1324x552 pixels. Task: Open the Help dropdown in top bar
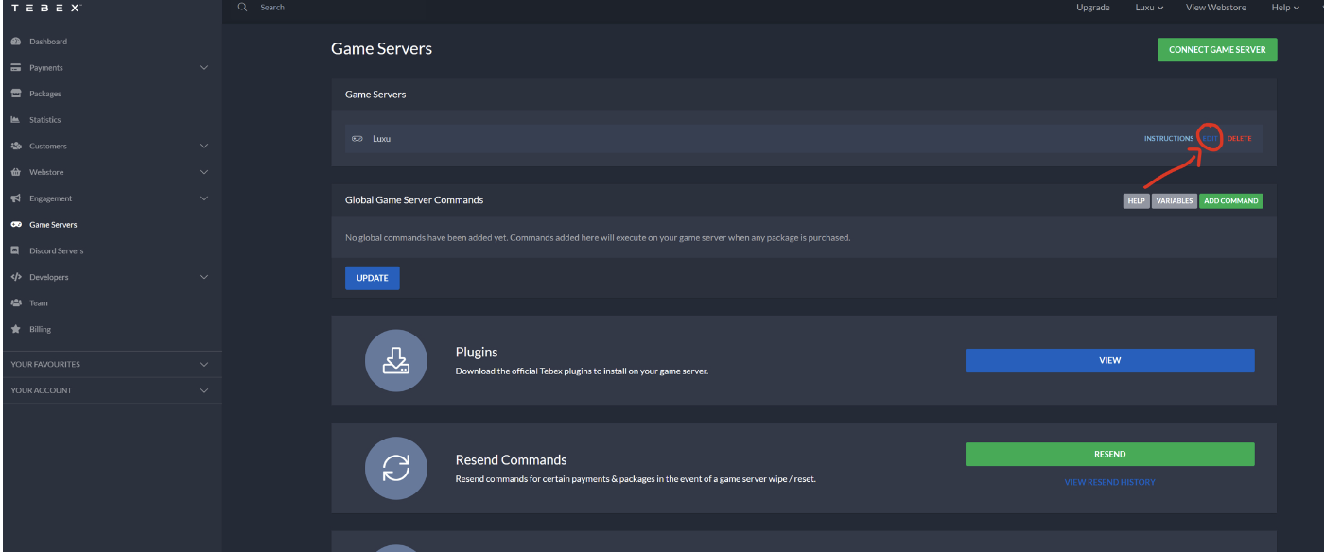1285,8
